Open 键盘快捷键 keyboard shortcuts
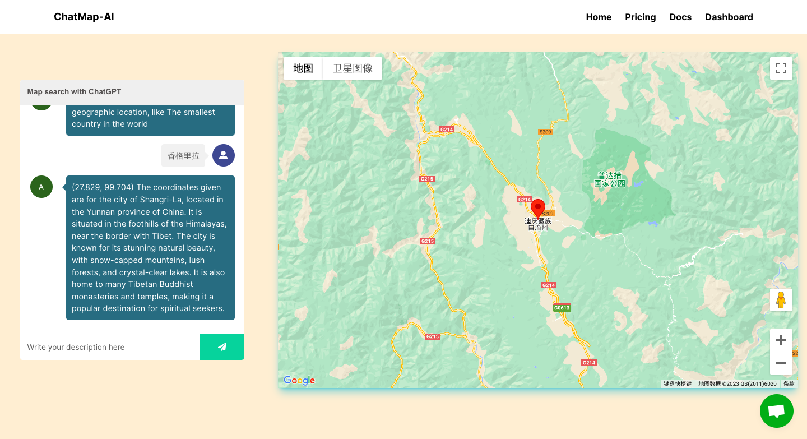807x439 pixels. 678,384
